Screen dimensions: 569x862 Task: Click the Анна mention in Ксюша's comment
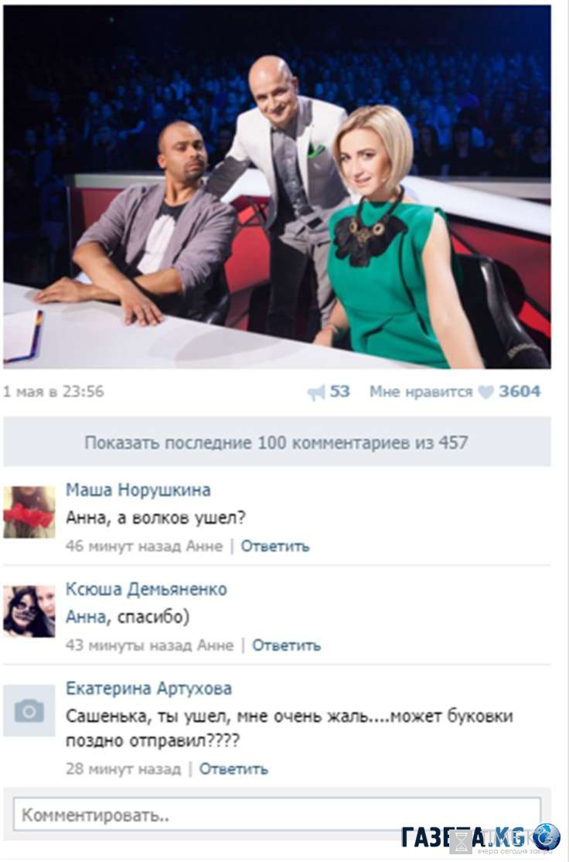tap(86, 618)
